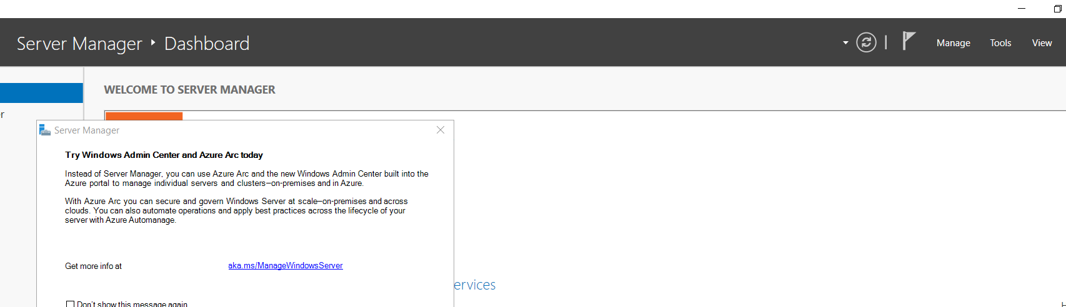Check Don't show this message again
1066x307 pixels.
click(x=70, y=304)
